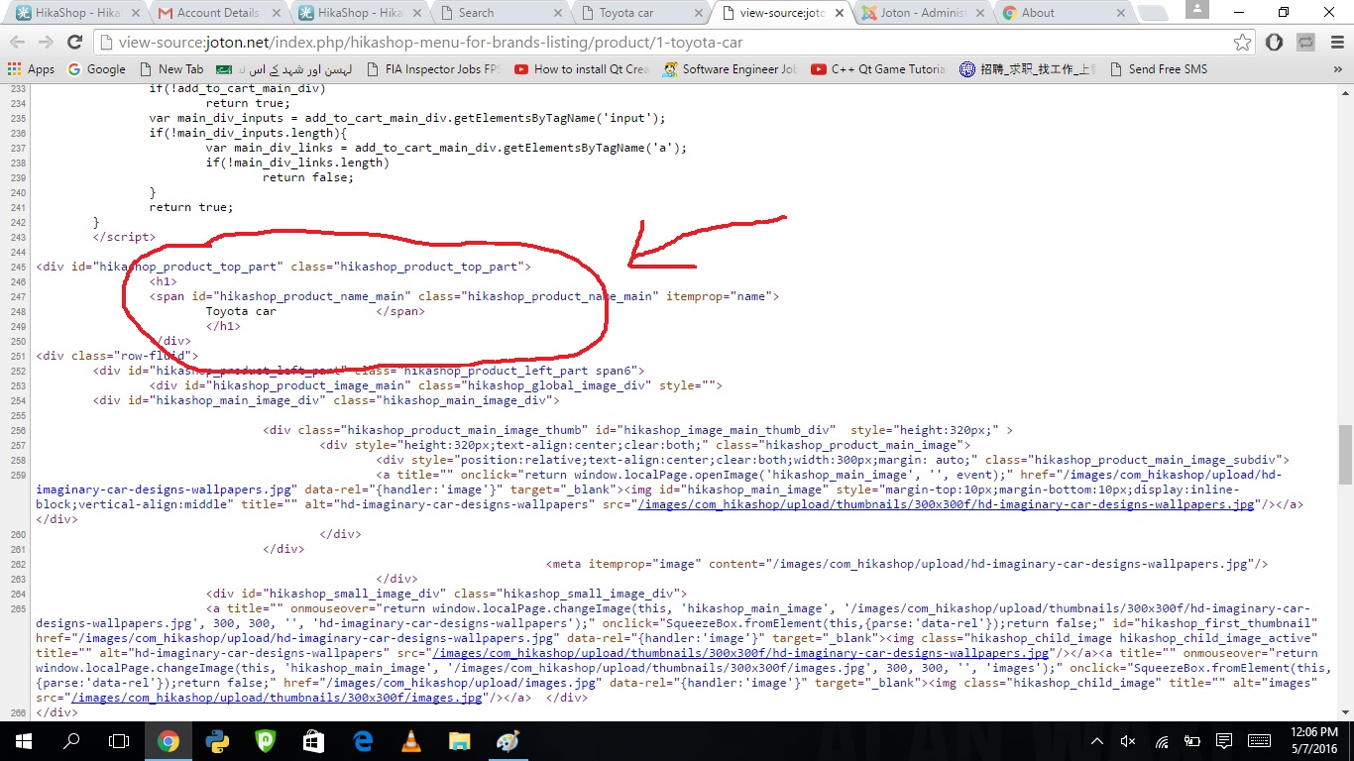Switch to the Paint app in the taskbar
The height and width of the screenshot is (761, 1354).
(x=508, y=741)
